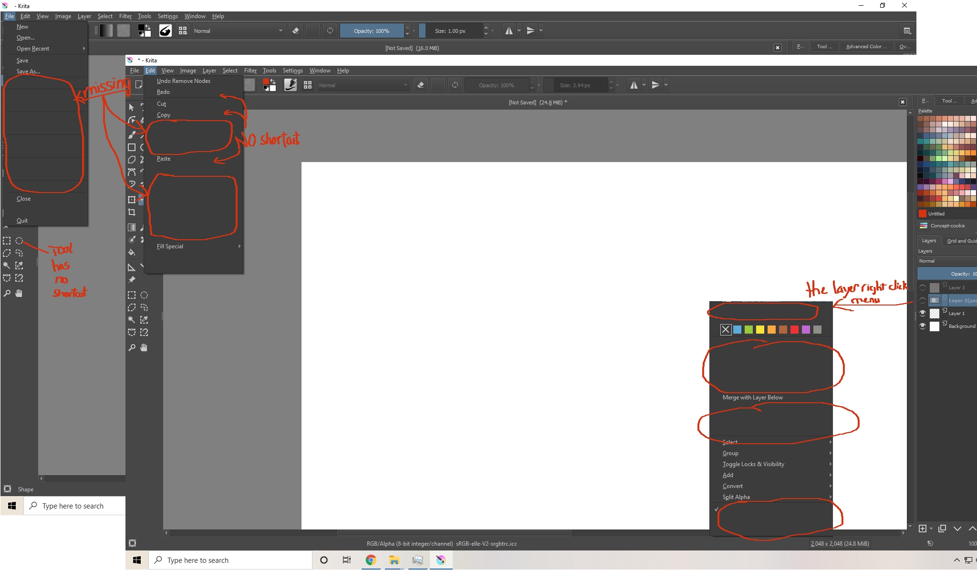Pick the Zoom magnifier tool
Viewport: 977px width, 570px height.
(x=132, y=347)
